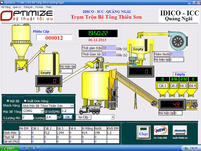Click the green 836 counter above Cát 2
Image resolution: width=201 pixels, height=151 pixels.
(x=174, y=79)
